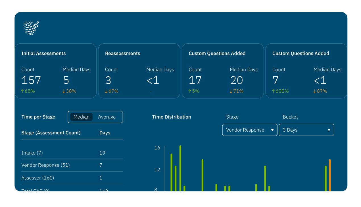Select the Median toggle option
The width and height of the screenshot is (361, 207).
coord(82,117)
